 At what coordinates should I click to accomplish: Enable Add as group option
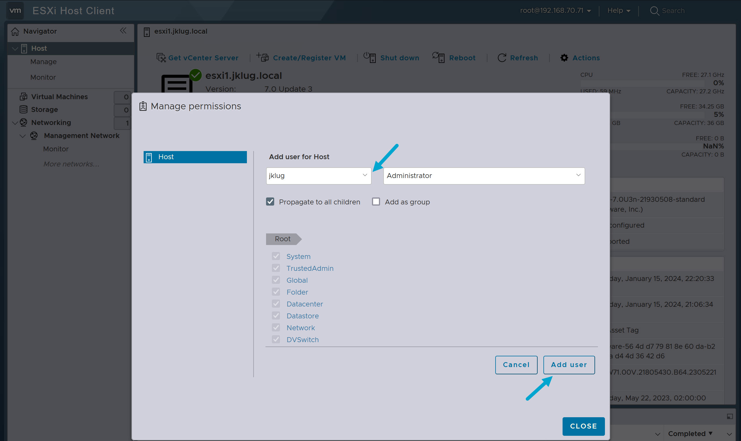point(376,202)
